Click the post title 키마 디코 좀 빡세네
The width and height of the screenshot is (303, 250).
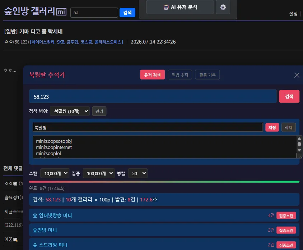click(x=41, y=31)
